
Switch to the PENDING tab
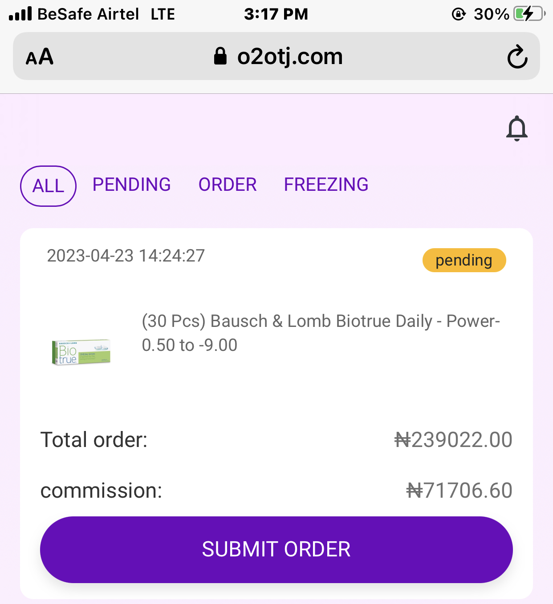[131, 185]
